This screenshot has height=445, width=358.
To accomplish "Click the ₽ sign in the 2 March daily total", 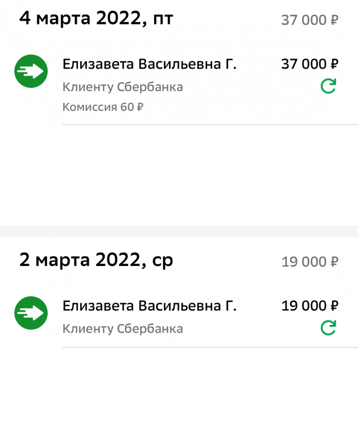I will (334, 262).
